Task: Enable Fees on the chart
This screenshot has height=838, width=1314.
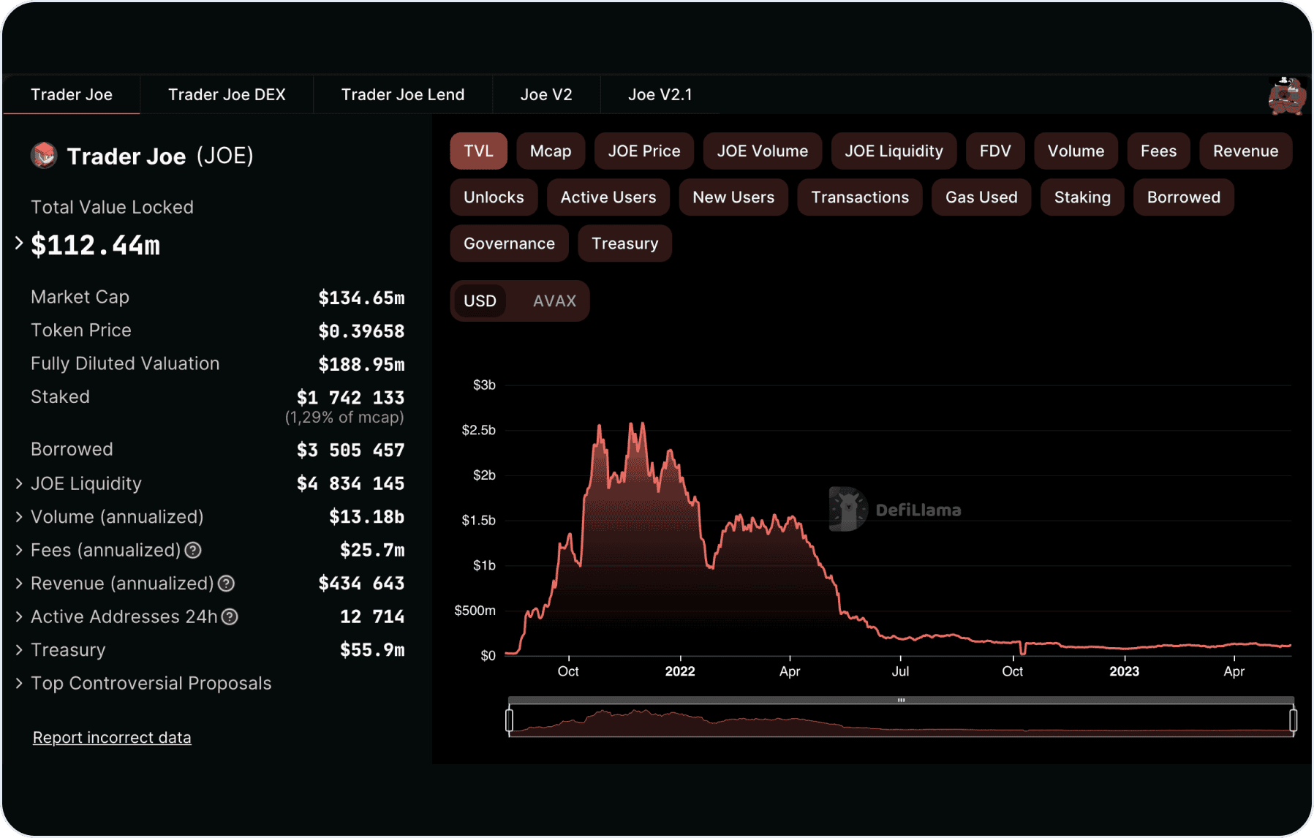Action: (1159, 151)
